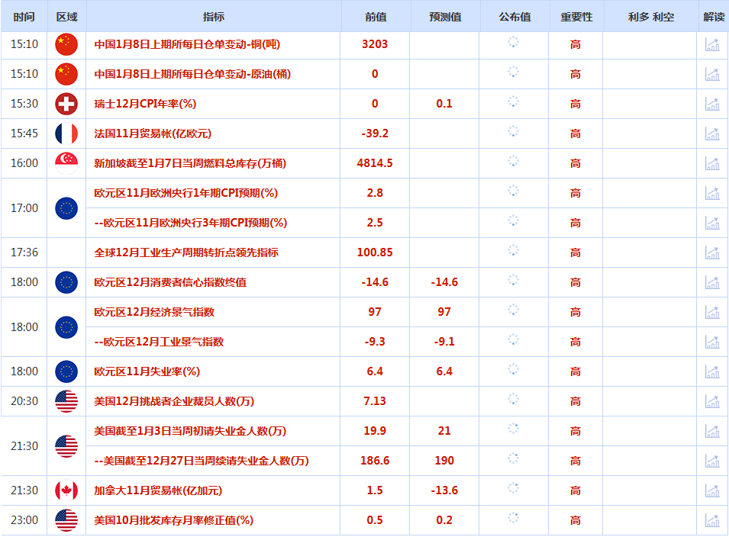Open chart icon for 欧洲央行3年期CPI预期 row
729x537 pixels.
(712, 223)
